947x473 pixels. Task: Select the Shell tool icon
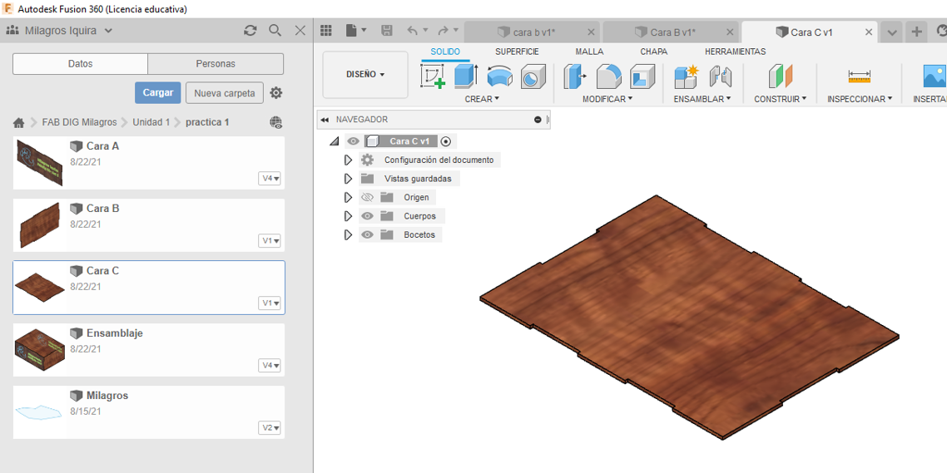point(642,77)
